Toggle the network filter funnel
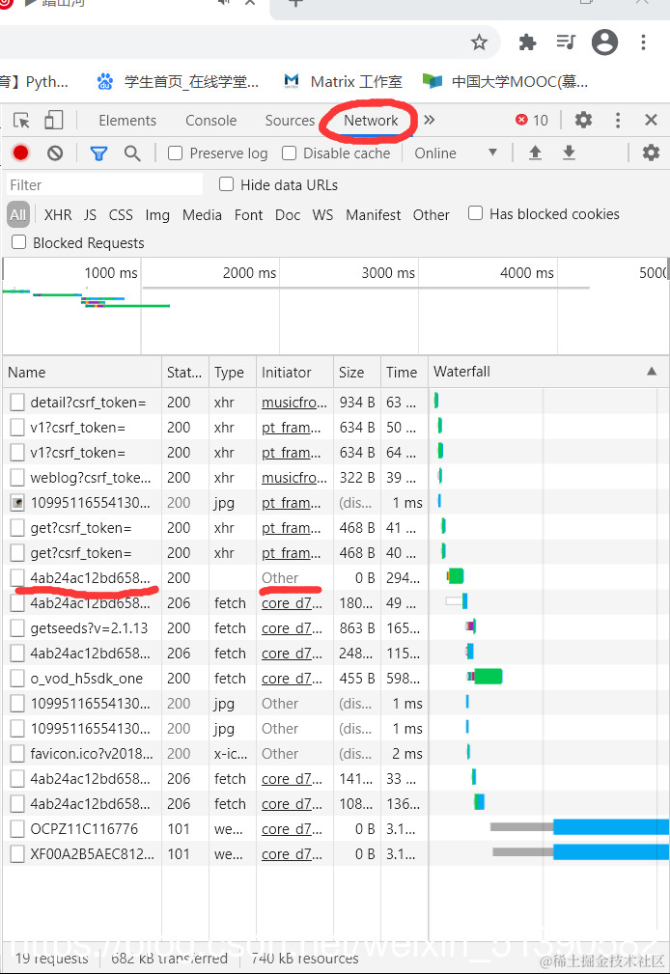 click(x=98, y=153)
